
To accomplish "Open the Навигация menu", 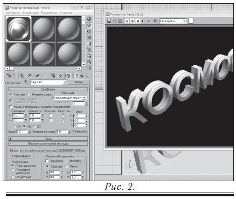I will point(30,13).
